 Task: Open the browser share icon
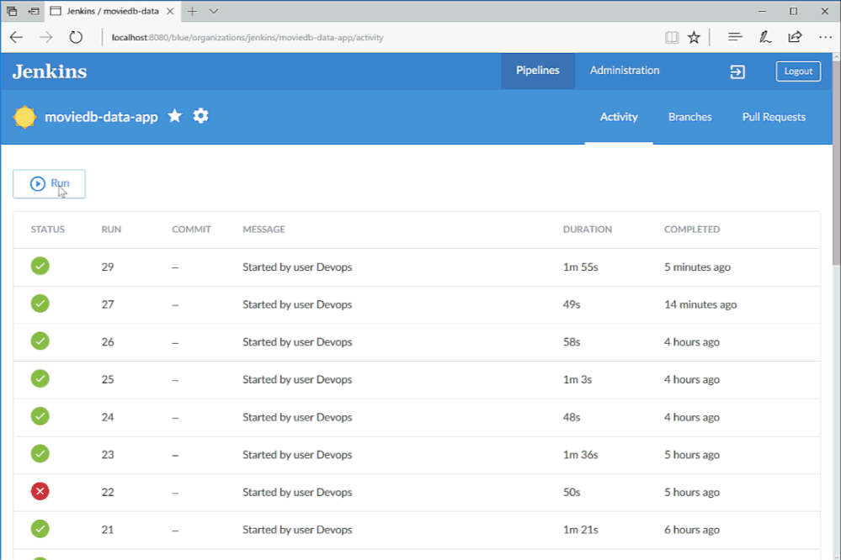pyautogui.click(x=795, y=37)
